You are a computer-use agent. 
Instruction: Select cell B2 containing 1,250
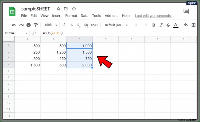point(53,52)
